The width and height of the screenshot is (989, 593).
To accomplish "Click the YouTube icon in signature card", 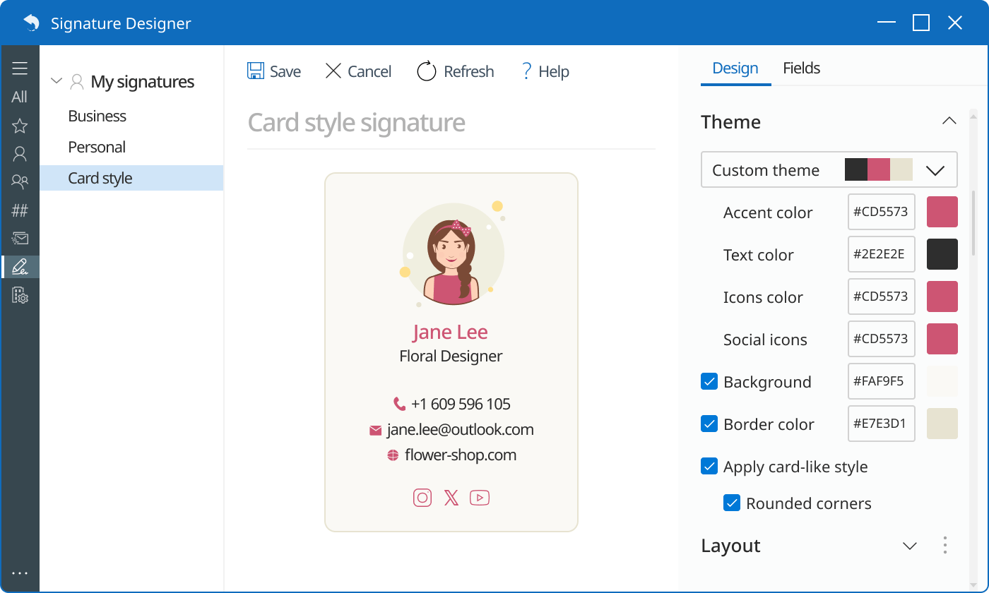I will (x=480, y=498).
